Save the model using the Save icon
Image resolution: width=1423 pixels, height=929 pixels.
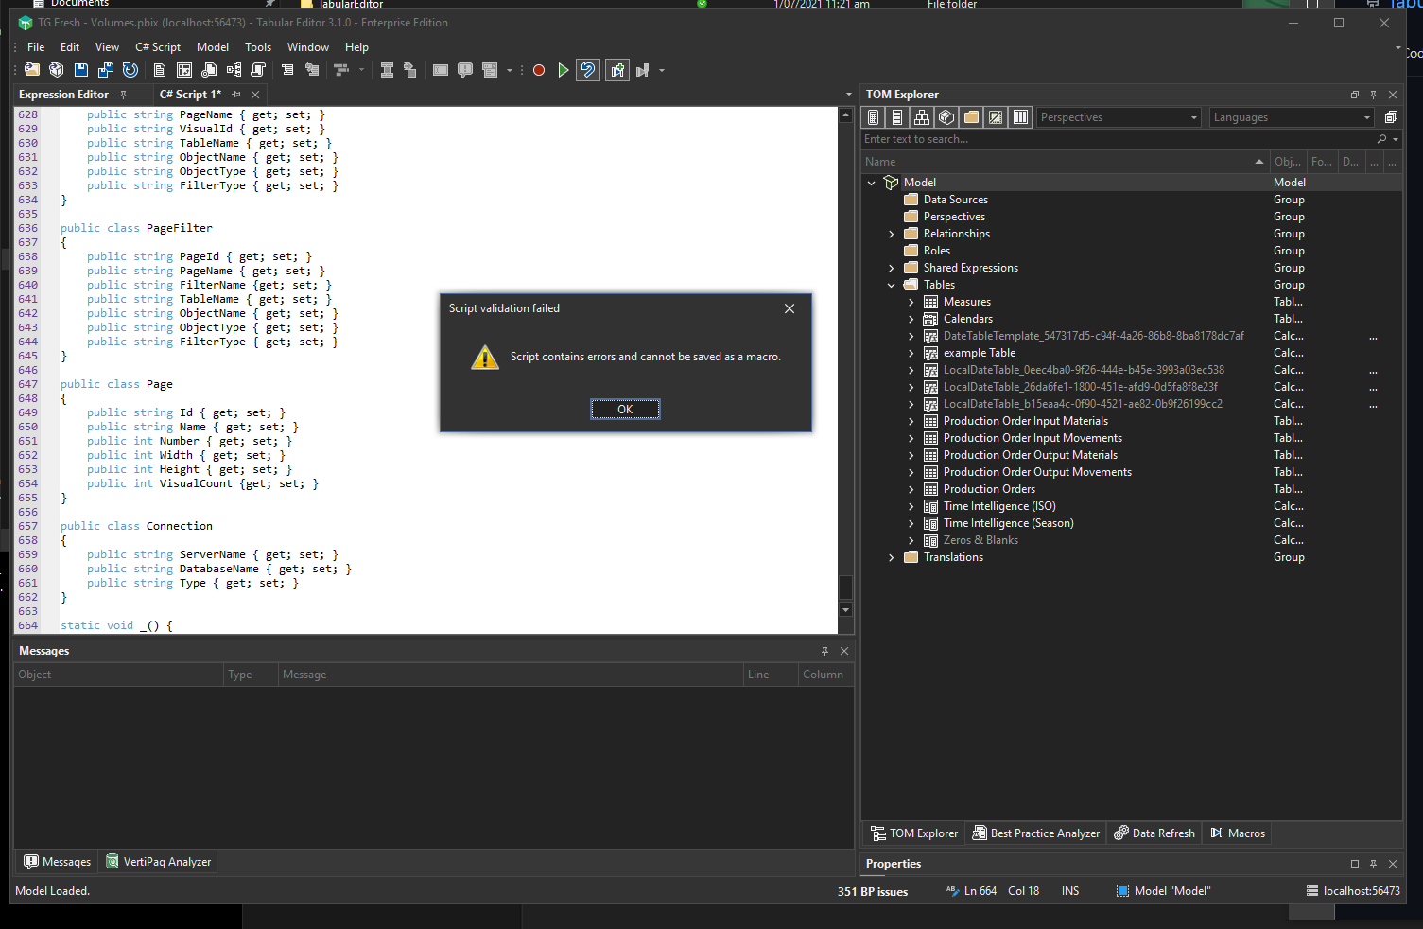pyautogui.click(x=80, y=69)
